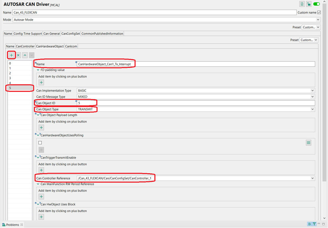Select hardware object 1 in the list
Screen dimensions: 328x228
click(x=20, y=68)
